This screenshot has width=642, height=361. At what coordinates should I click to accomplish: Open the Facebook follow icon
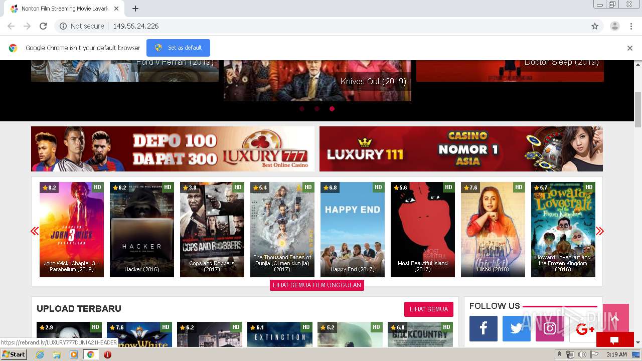[484, 329]
